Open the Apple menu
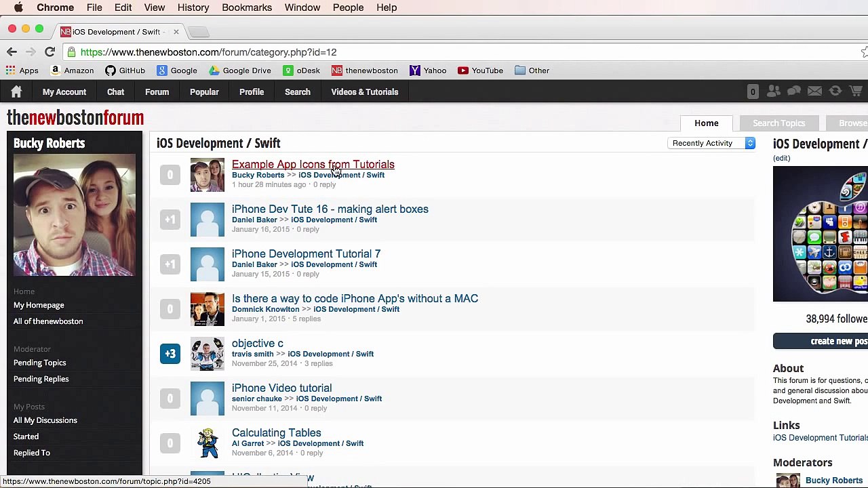868x488 pixels. tap(18, 7)
